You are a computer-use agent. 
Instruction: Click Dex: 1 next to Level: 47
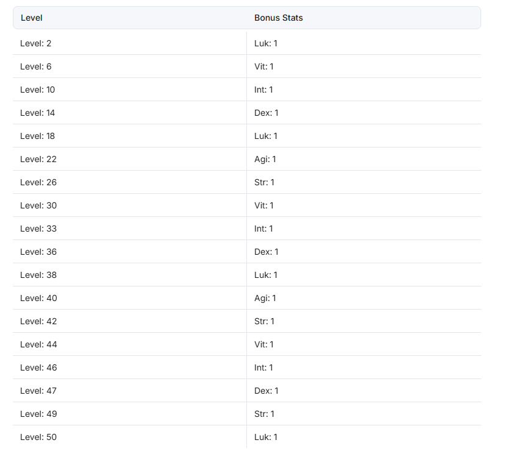point(267,391)
